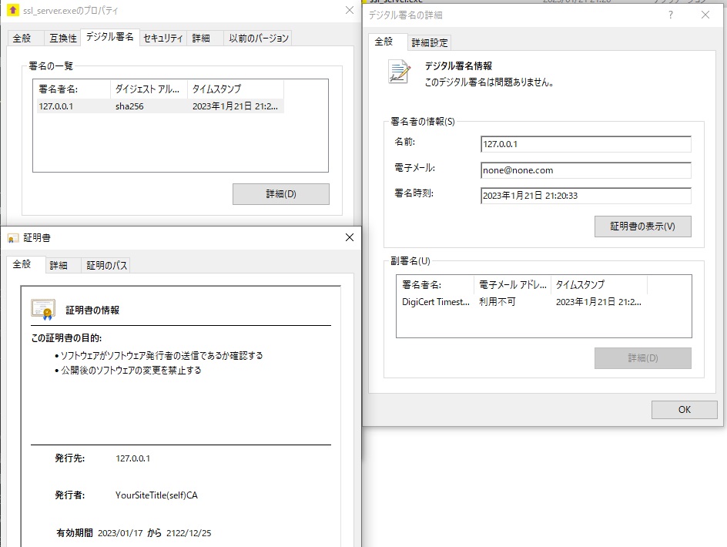Click the validity end date 2122/12/25
The image size is (727, 547).
tap(189, 533)
